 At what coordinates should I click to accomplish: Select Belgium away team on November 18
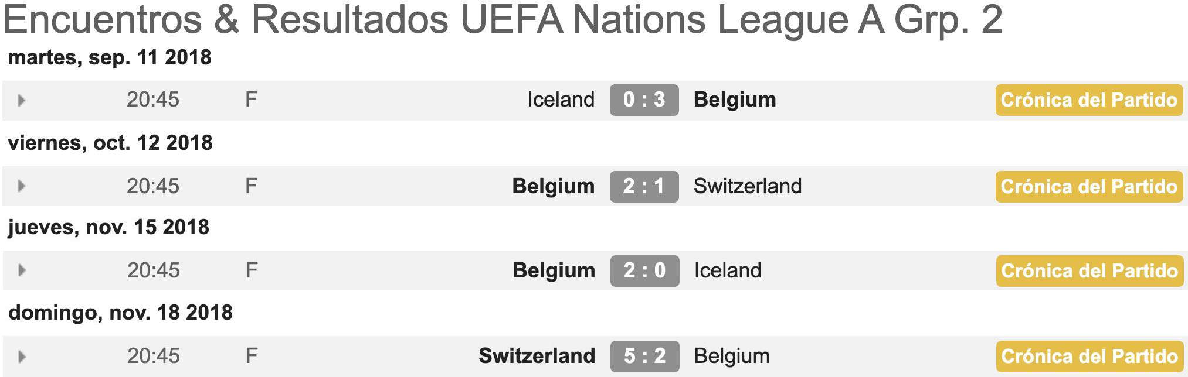coord(731,356)
